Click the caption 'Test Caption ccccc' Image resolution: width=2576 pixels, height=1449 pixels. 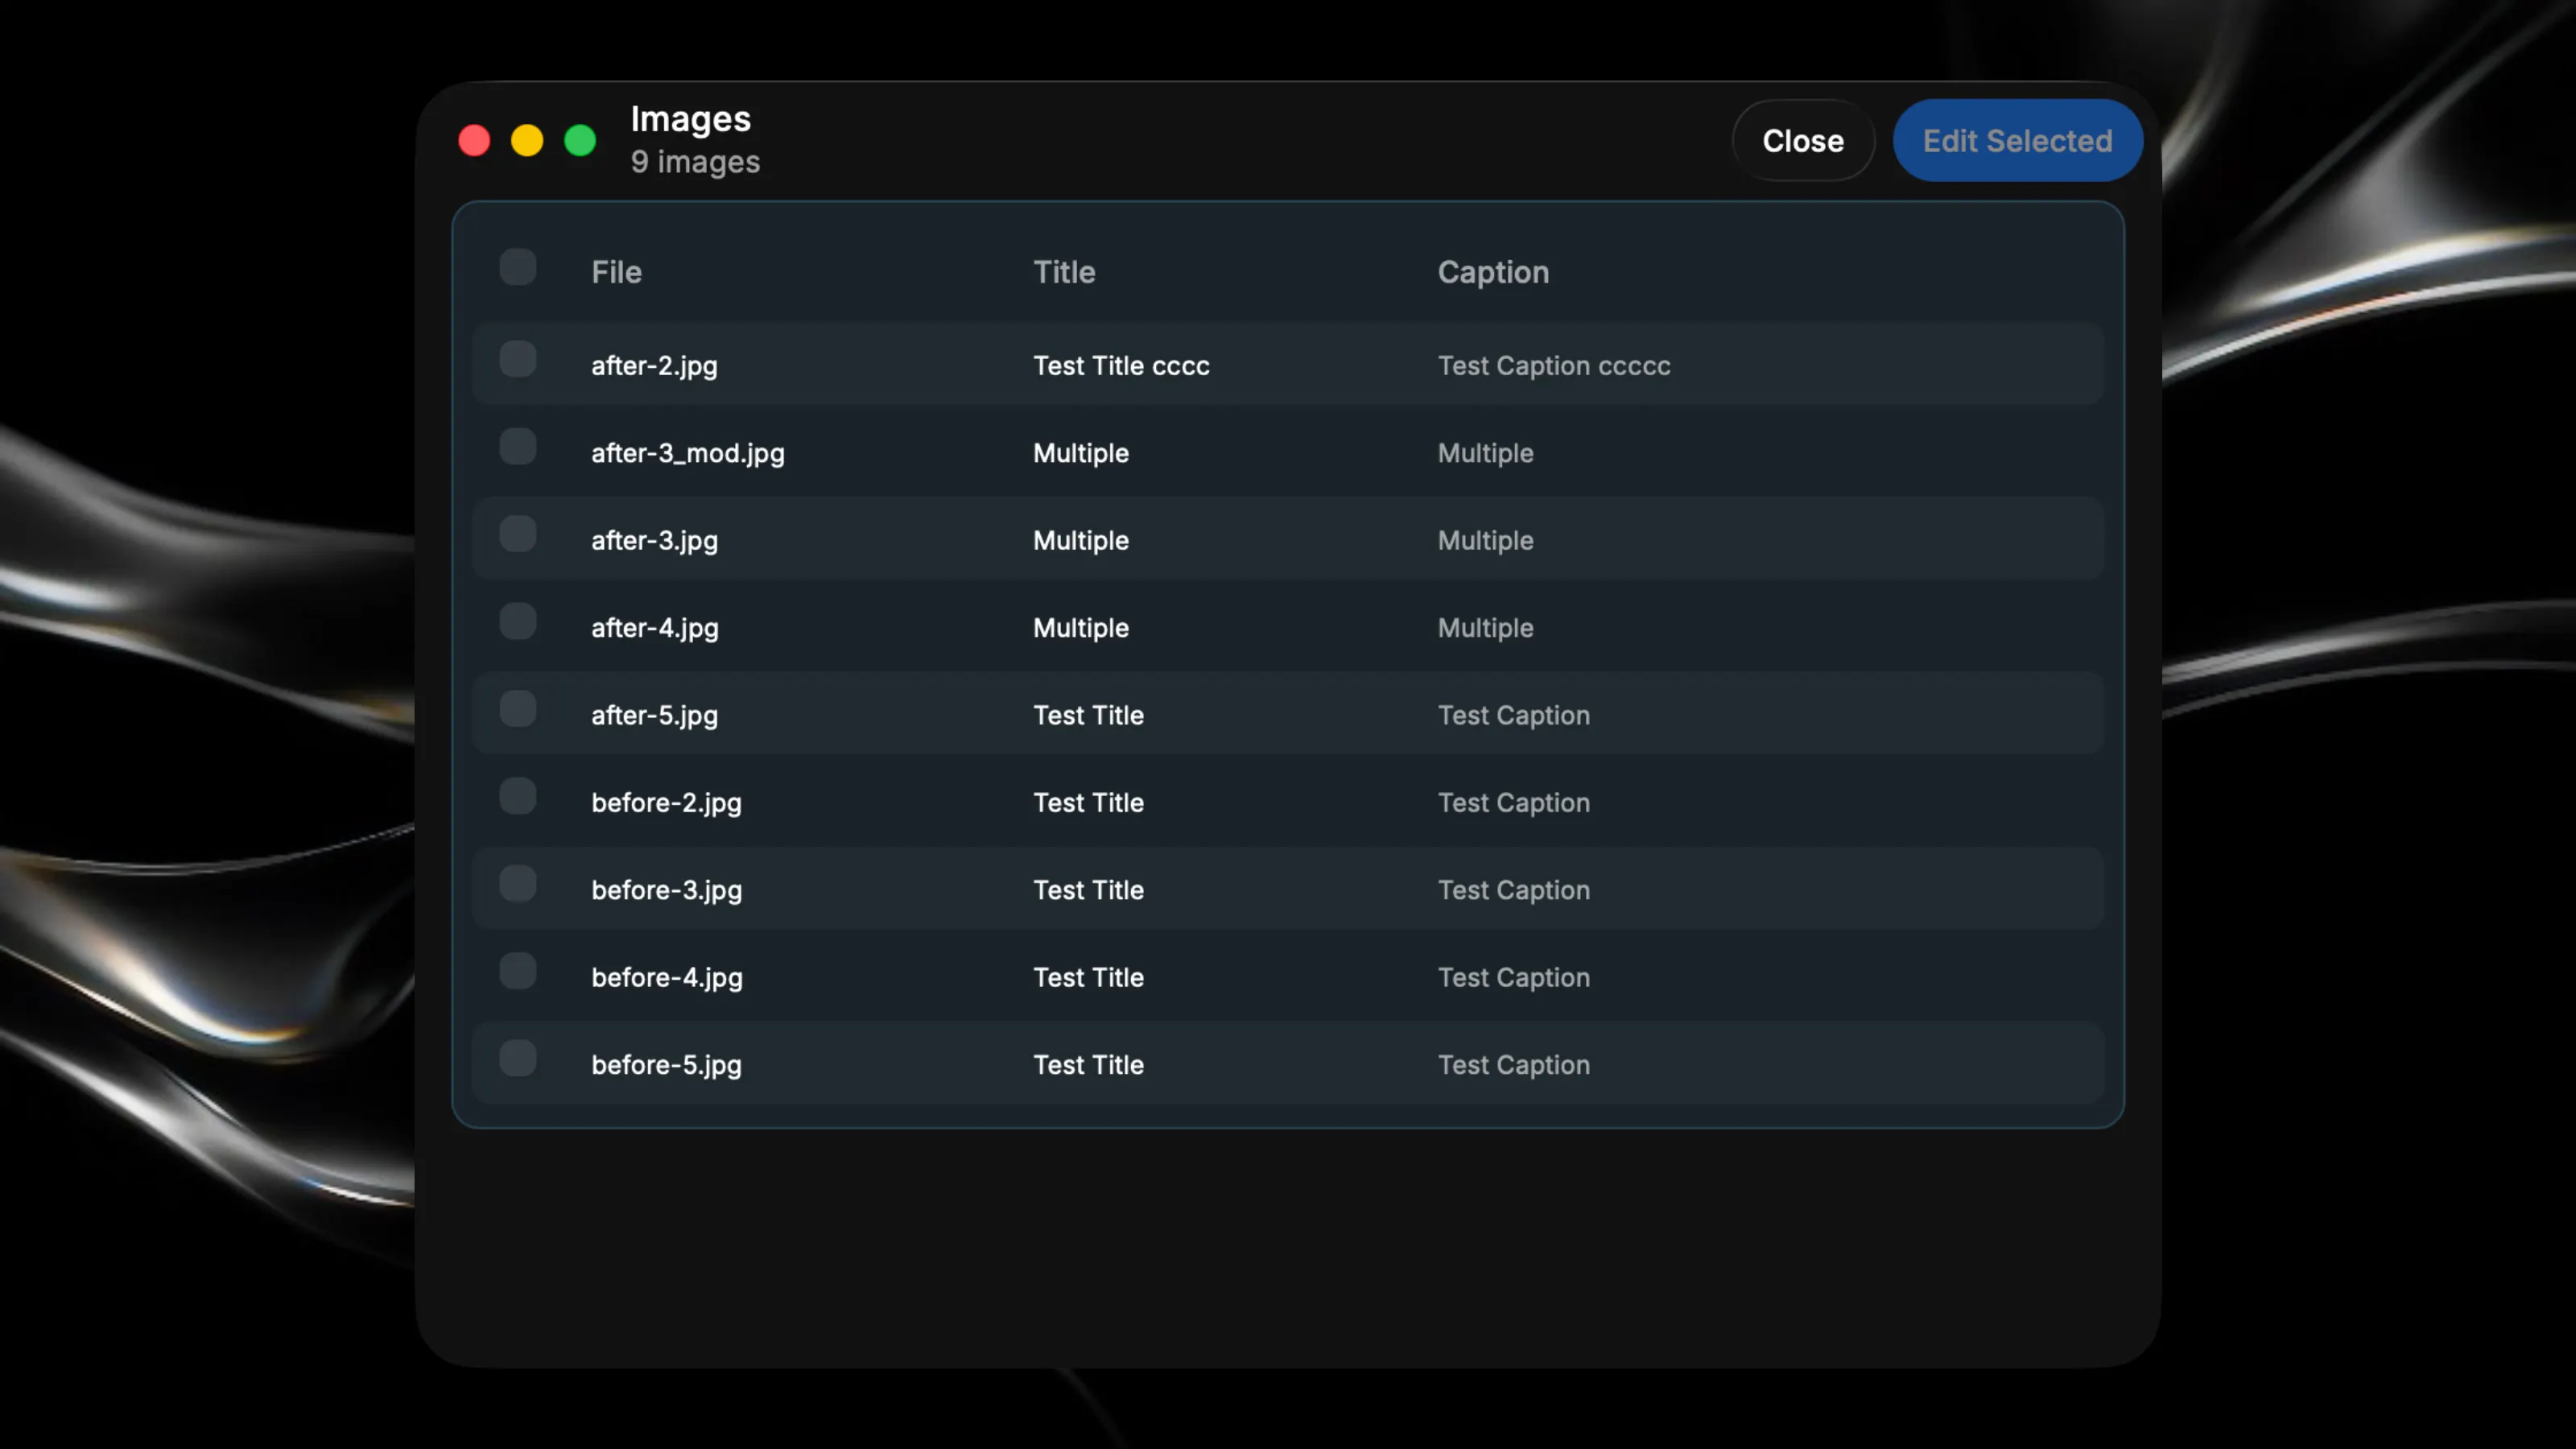tap(1554, 366)
